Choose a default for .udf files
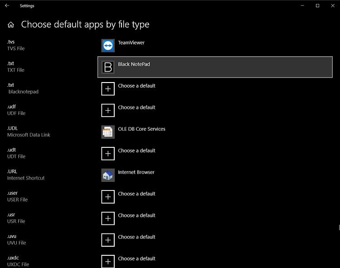The width and height of the screenshot is (340, 268). coord(215,110)
